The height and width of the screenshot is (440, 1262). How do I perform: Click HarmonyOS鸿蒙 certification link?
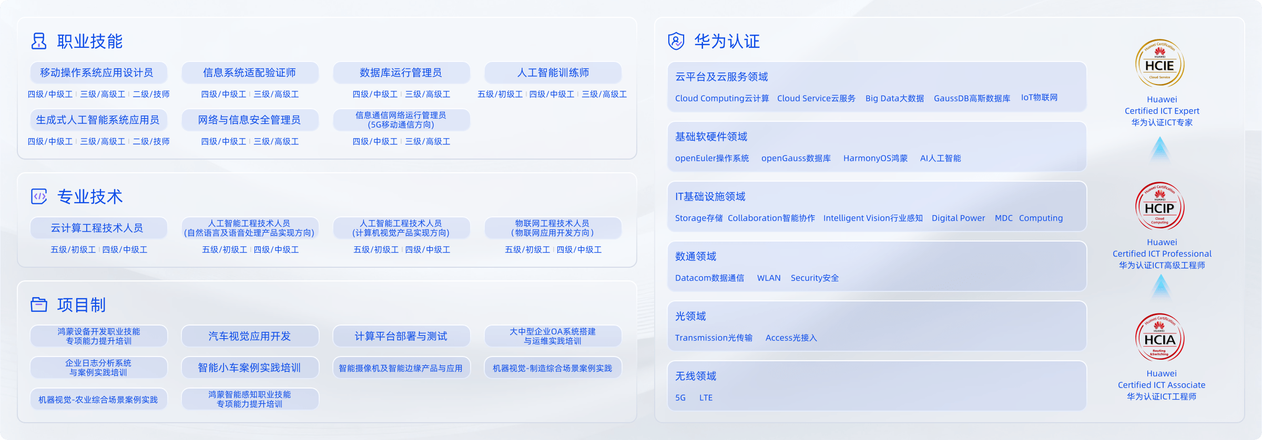click(875, 158)
